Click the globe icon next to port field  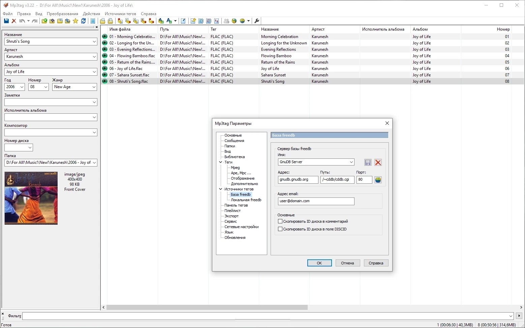pyautogui.click(x=378, y=180)
